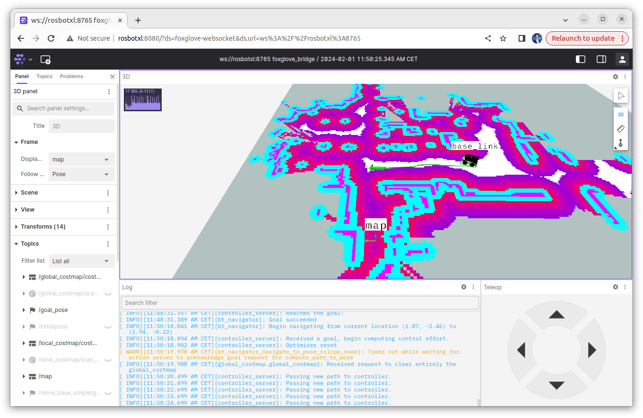Screen dimensions: 643x418
Task: Click the add panel icon
Action: (45, 59)
